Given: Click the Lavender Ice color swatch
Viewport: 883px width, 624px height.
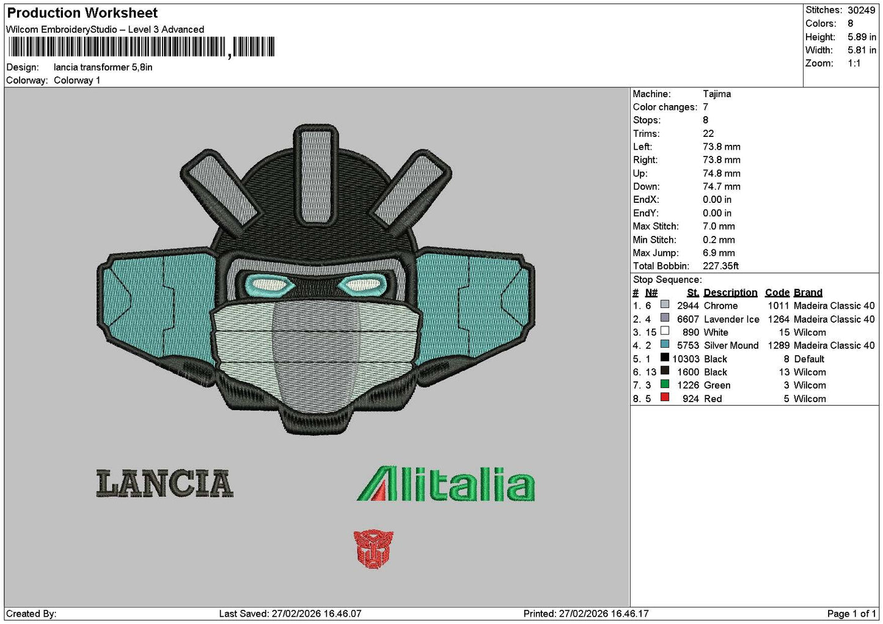Looking at the screenshot, I should pyautogui.click(x=665, y=318).
